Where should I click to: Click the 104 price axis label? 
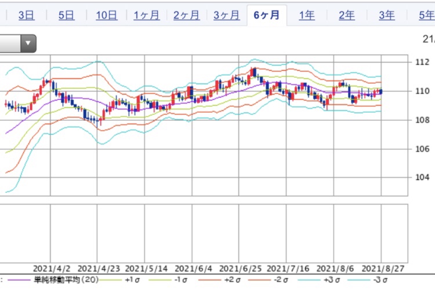(422, 177)
